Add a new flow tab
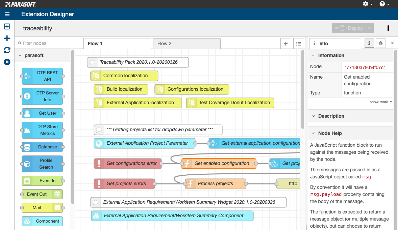 pos(285,44)
